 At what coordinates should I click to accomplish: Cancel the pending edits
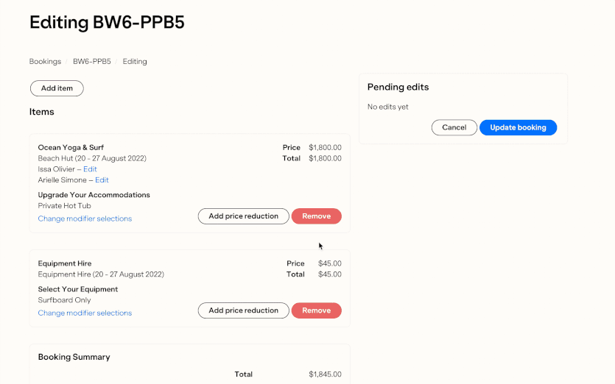pyautogui.click(x=454, y=127)
